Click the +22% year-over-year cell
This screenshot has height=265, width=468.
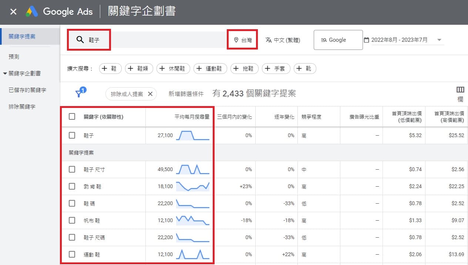pos(288,254)
